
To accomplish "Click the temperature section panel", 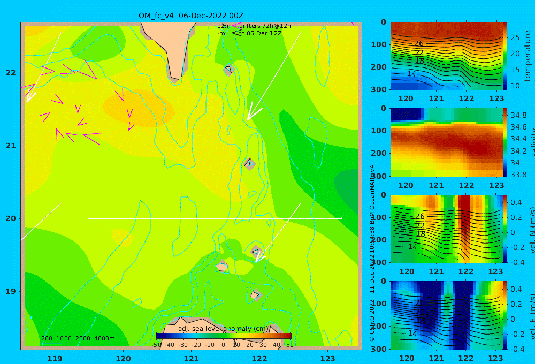I will pyautogui.click(x=446, y=56).
